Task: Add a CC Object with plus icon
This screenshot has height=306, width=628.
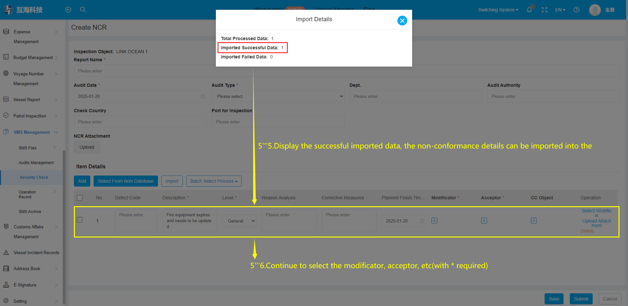Action: pos(534,221)
